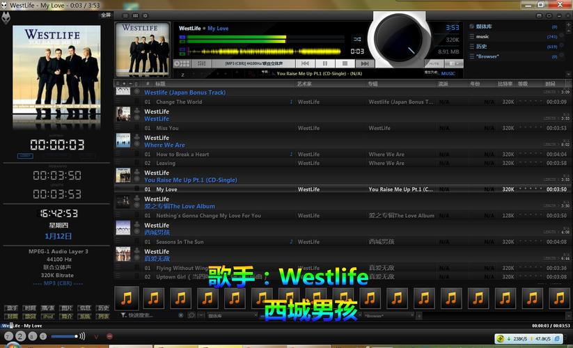Close the *Browser* bottom tab
This screenshot has width=573, height=348.
412,315
